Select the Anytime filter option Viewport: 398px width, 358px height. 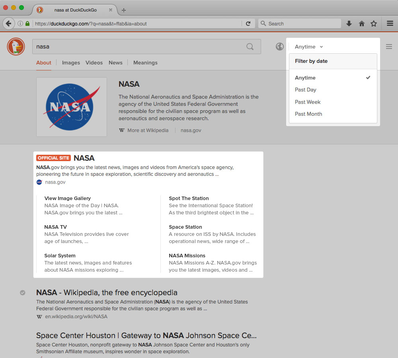coord(305,78)
